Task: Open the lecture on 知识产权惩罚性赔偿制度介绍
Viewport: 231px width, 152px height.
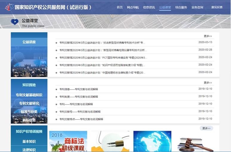Action: tap(102, 65)
